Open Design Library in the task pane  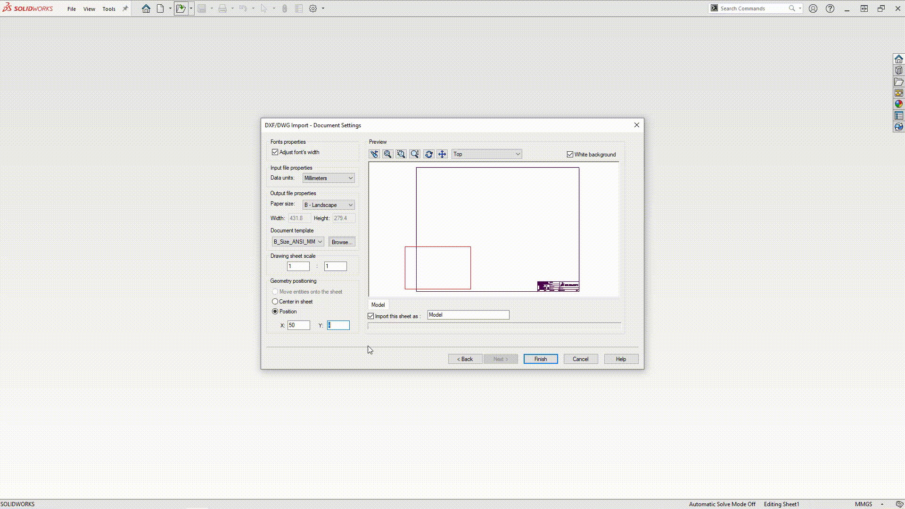click(899, 70)
